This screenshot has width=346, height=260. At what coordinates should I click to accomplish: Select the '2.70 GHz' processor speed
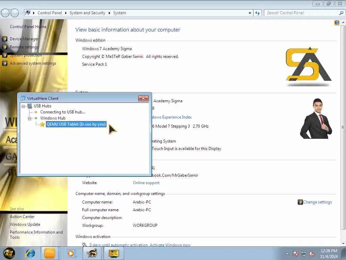[201, 126]
